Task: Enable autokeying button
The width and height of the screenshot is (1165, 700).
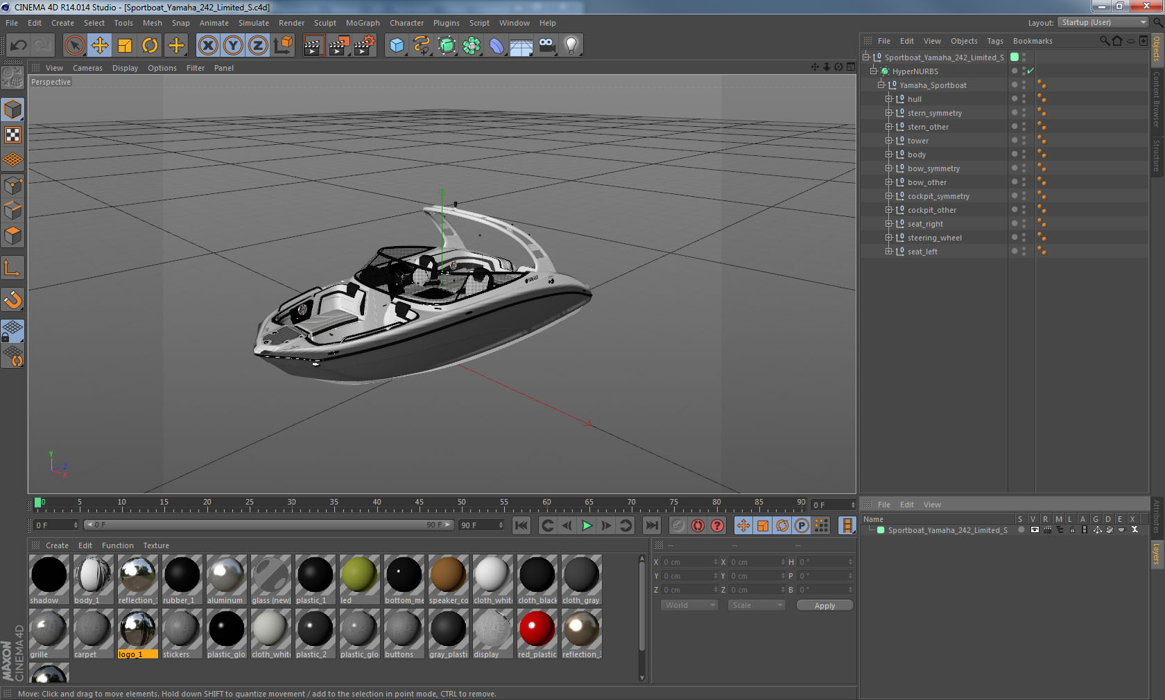Action: pyautogui.click(x=698, y=525)
